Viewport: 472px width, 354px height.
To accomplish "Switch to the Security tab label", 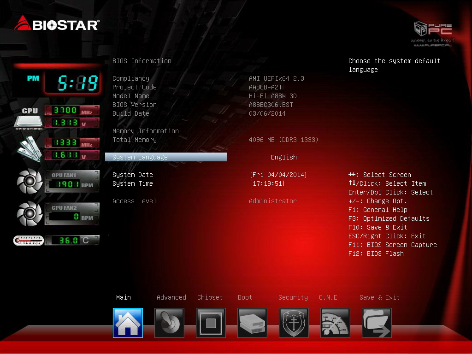I will coord(293,297).
